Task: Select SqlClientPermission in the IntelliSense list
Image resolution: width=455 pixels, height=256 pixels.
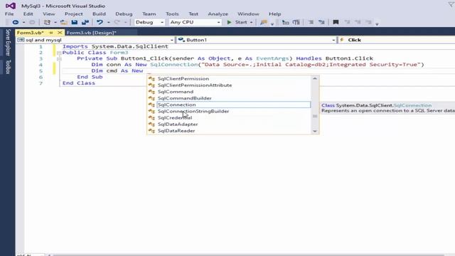Action: [183, 79]
